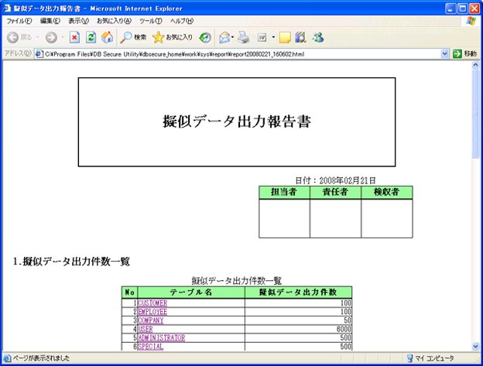The width and height of the screenshot is (483, 366).
Task: Open the お気に入り favorites star button
Action: pyautogui.click(x=172, y=38)
